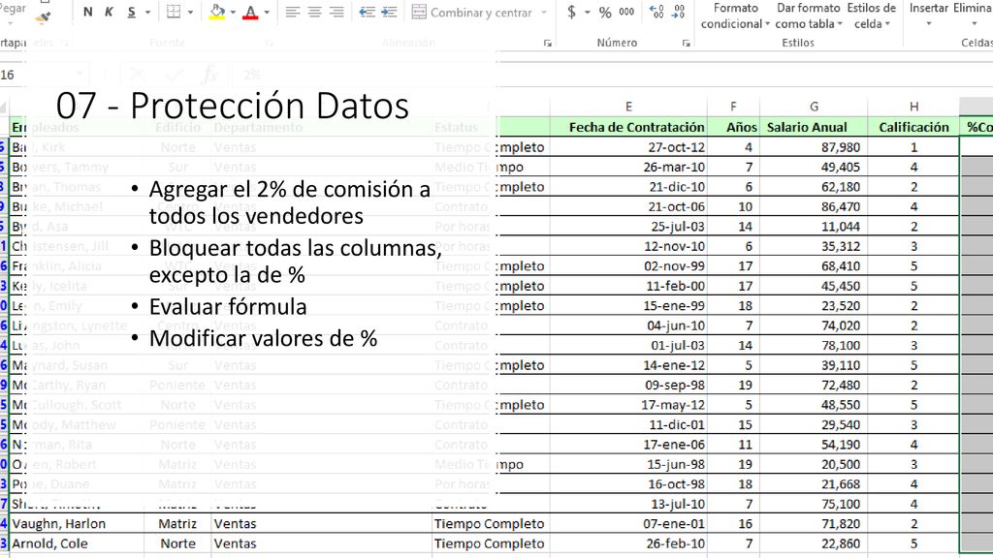Decrease decimal places

tap(679, 12)
